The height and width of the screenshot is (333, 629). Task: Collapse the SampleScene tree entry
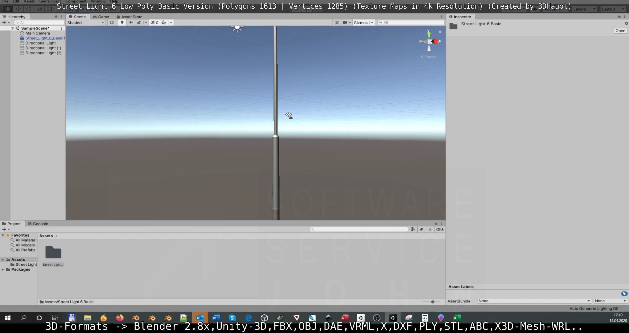pyautogui.click(x=12, y=28)
